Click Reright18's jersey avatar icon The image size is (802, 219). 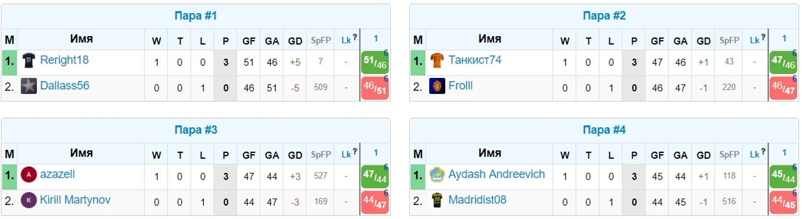click(x=29, y=60)
